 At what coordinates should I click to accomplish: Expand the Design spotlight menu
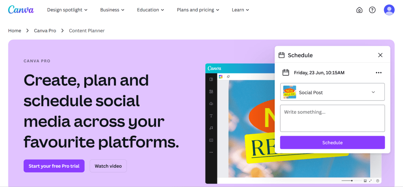(x=67, y=10)
